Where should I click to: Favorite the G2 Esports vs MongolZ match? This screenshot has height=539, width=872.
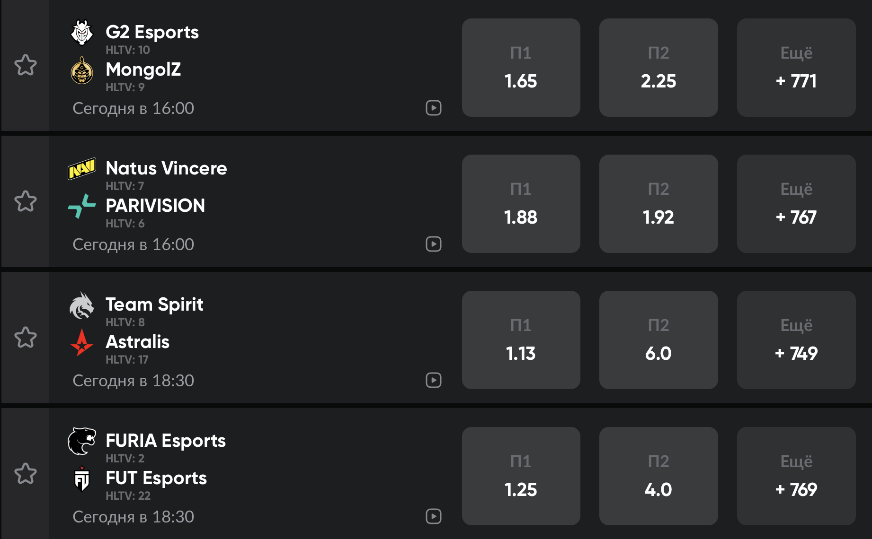pos(26,65)
